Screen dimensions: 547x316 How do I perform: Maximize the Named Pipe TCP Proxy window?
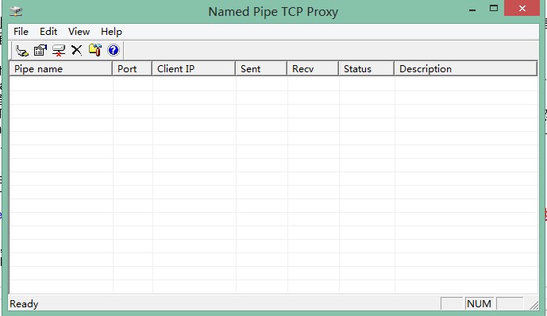(x=494, y=9)
